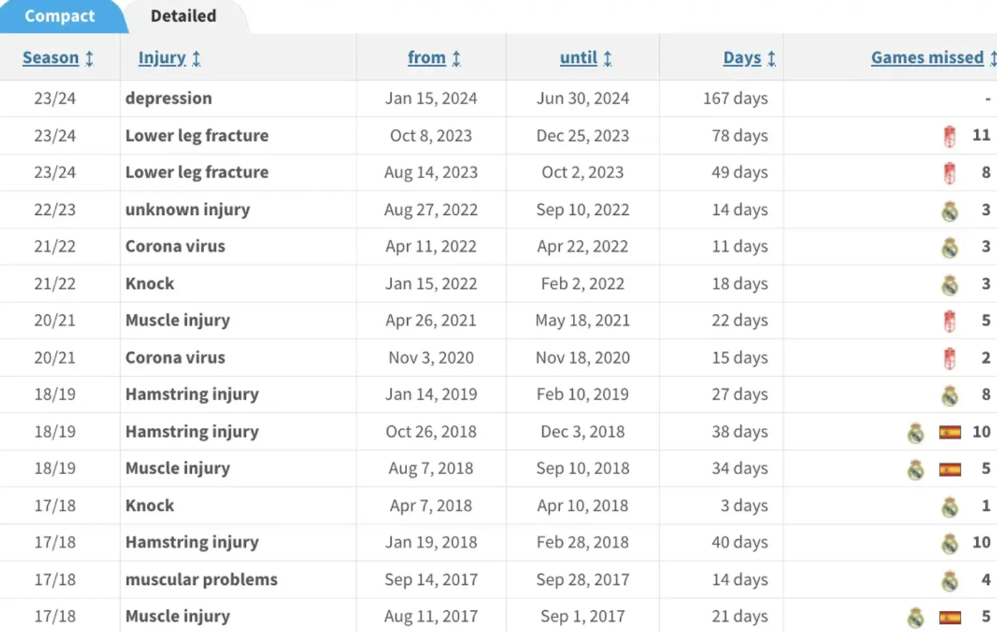Click the Real Madrid crest in the 3-day Knock row
997x632 pixels.
(949, 506)
